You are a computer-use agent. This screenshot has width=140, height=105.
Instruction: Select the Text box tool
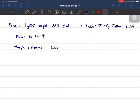pyautogui.click(x=72, y=12)
